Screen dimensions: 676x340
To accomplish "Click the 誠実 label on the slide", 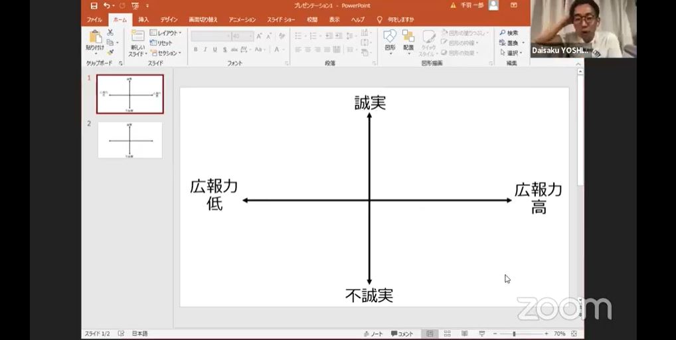I will 370,103.
